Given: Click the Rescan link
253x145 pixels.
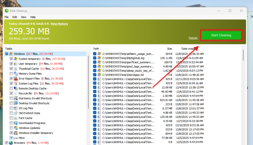Looking at the screenshot, I should [x=193, y=38].
